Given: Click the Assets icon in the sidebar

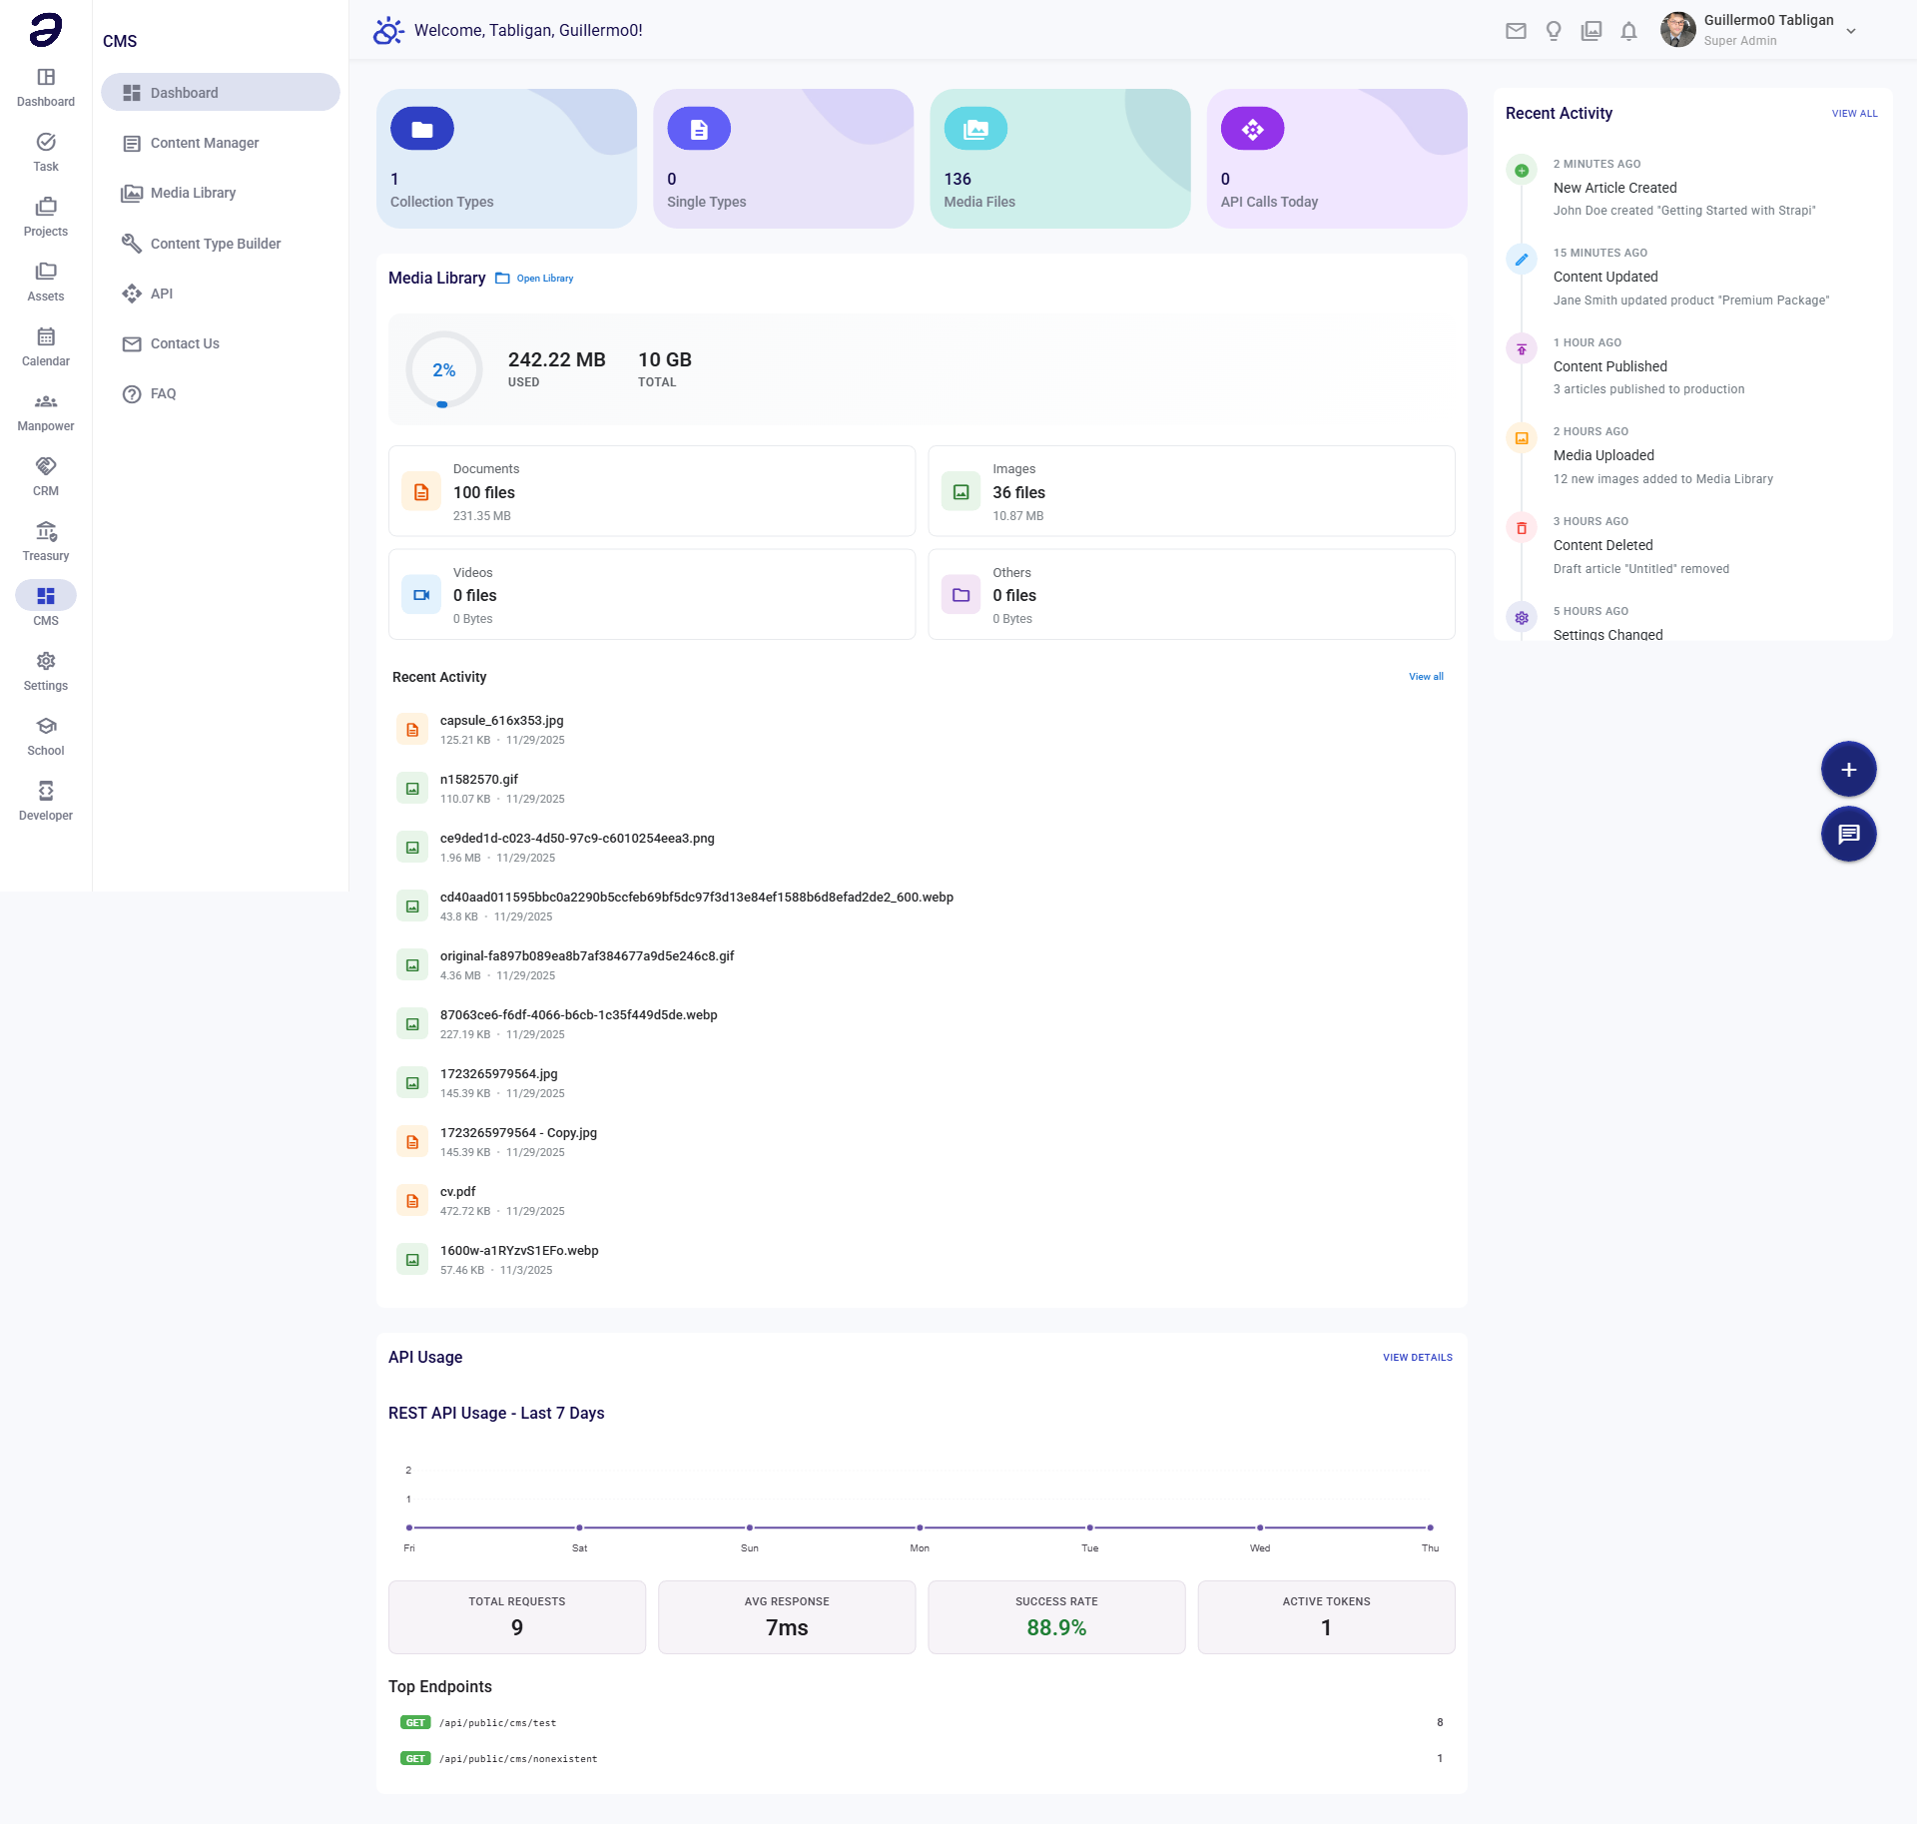Looking at the screenshot, I should tap(46, 272).
